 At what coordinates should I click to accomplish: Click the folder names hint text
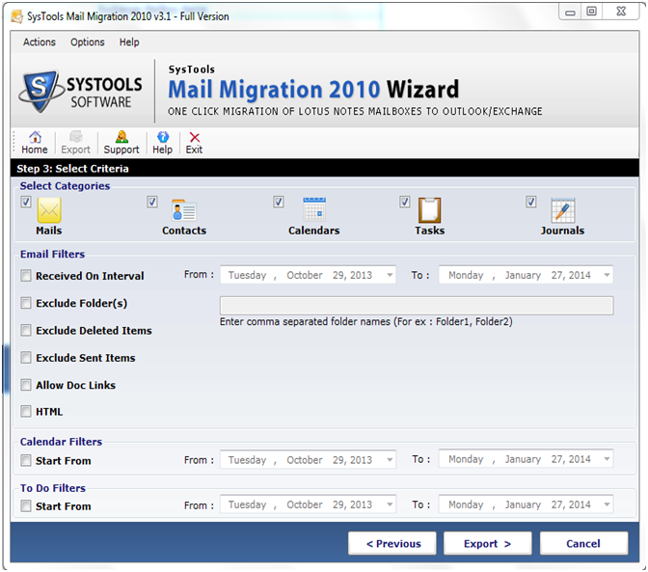(366, 322)
